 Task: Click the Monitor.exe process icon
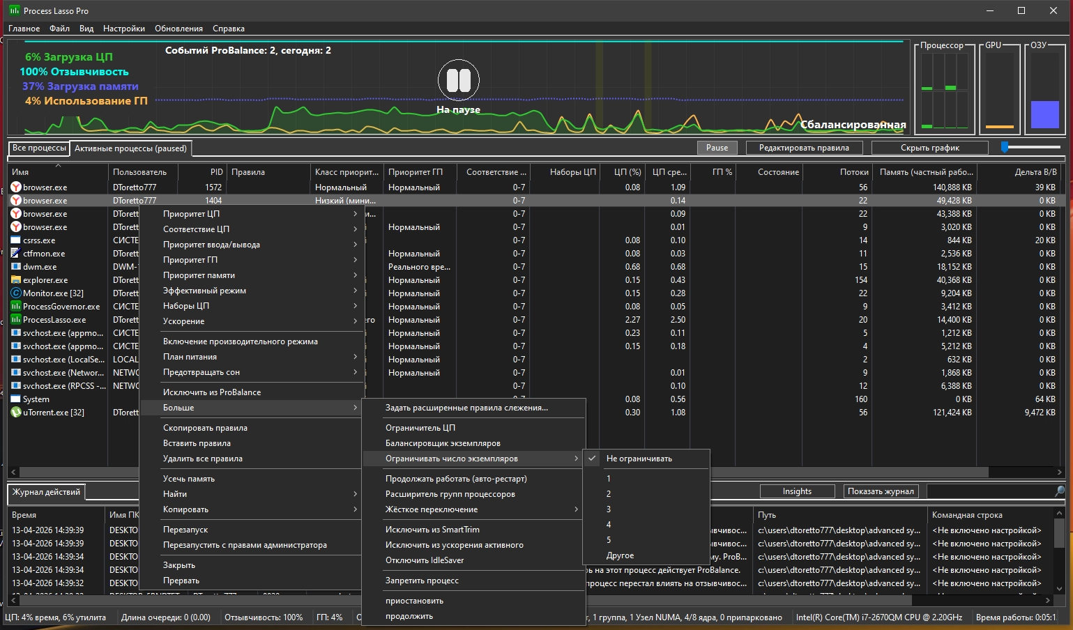[16, 293]
